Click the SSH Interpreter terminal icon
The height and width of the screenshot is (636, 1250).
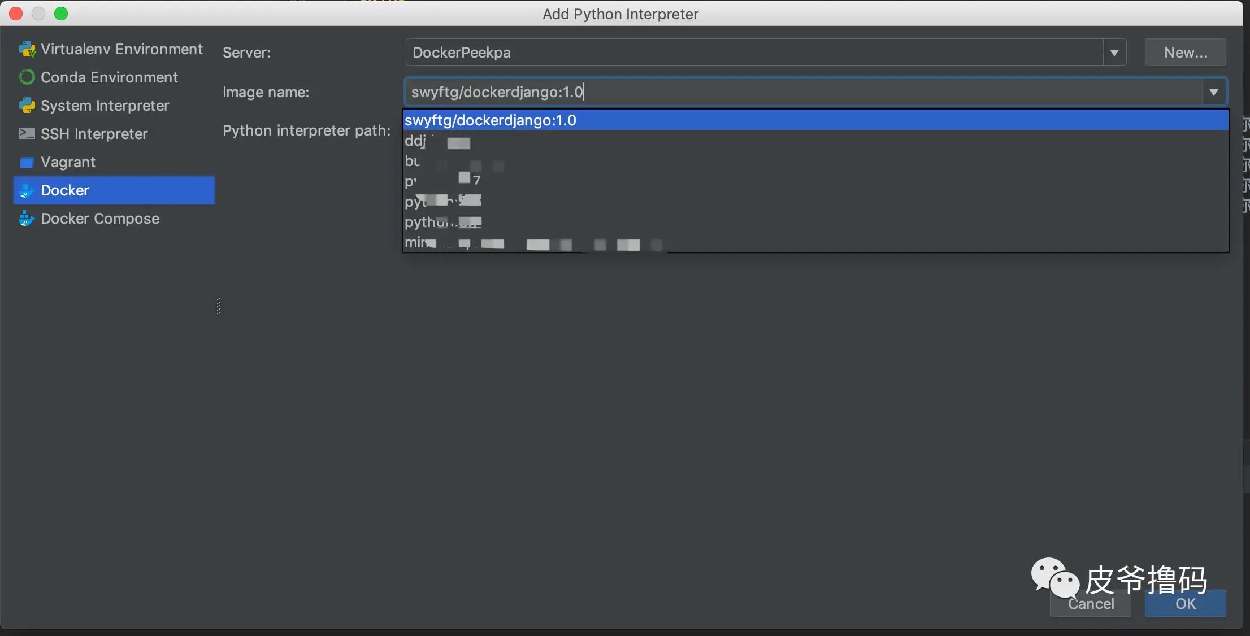(x=27, y=134)
